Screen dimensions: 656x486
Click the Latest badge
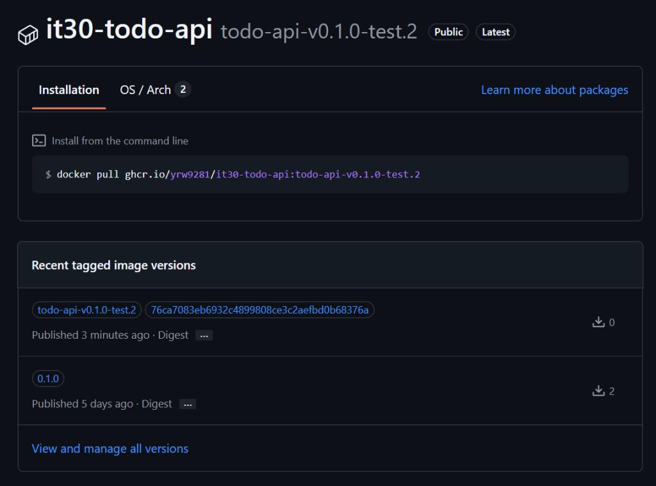coord(496,32)
